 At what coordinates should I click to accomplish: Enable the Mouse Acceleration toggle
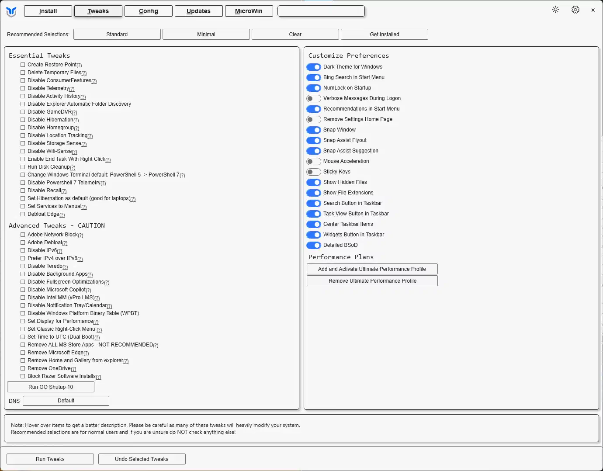[x=313, y=161]
